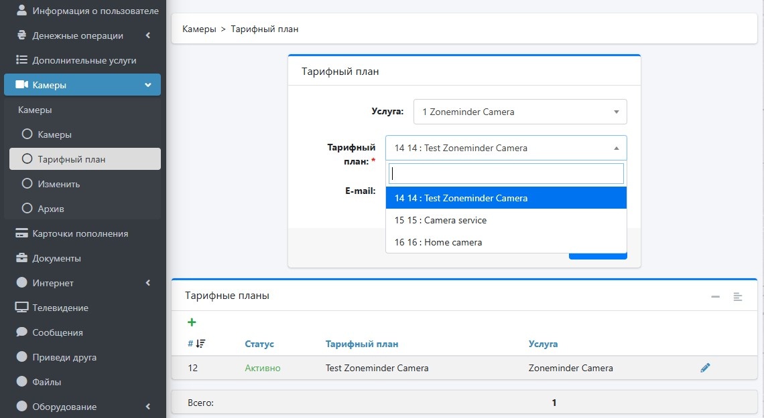Screen dimensions: 764x418
Task: Collapse the Тарифный план combo box
Action: 506,148
